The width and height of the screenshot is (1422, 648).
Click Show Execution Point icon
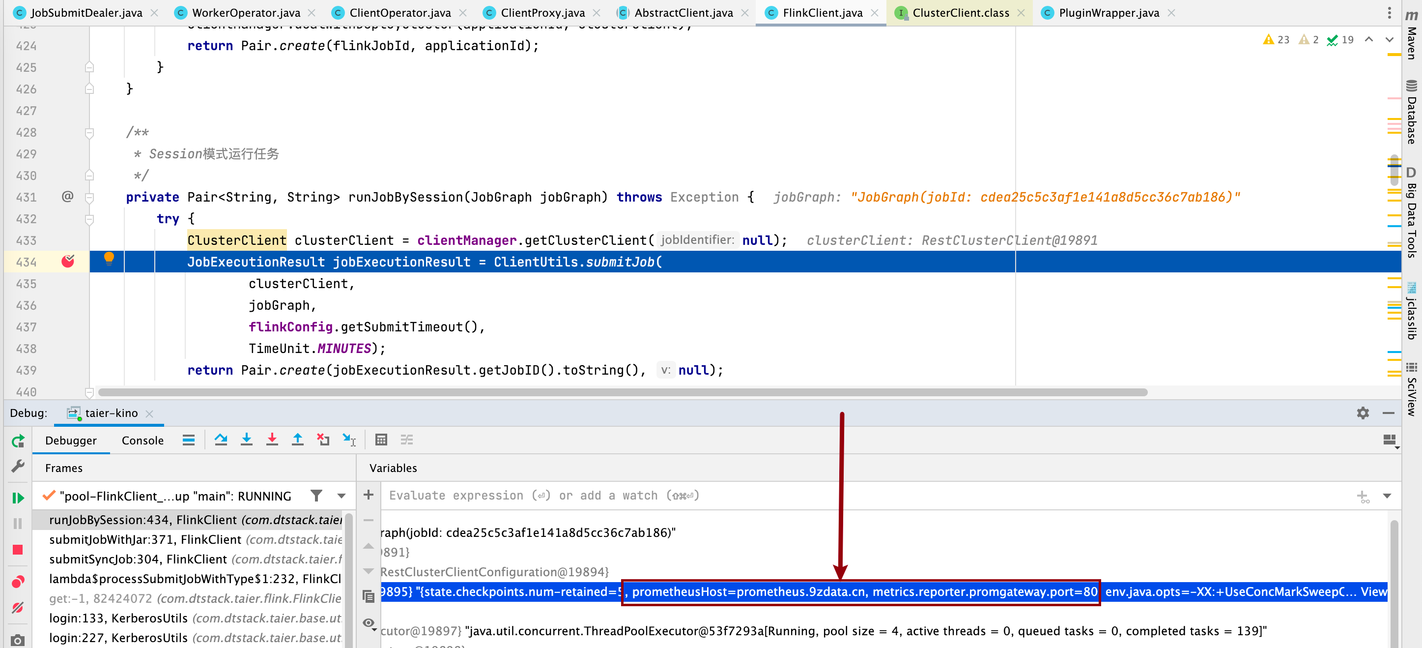[188, 440]
